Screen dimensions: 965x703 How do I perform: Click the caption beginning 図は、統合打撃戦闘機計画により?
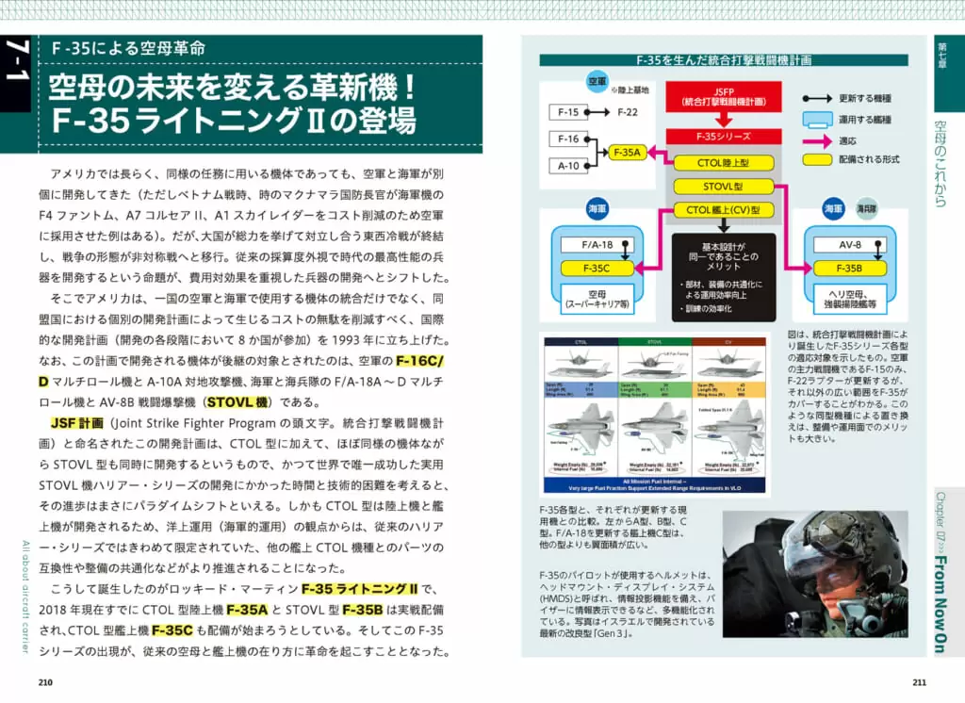pos(848,386)
